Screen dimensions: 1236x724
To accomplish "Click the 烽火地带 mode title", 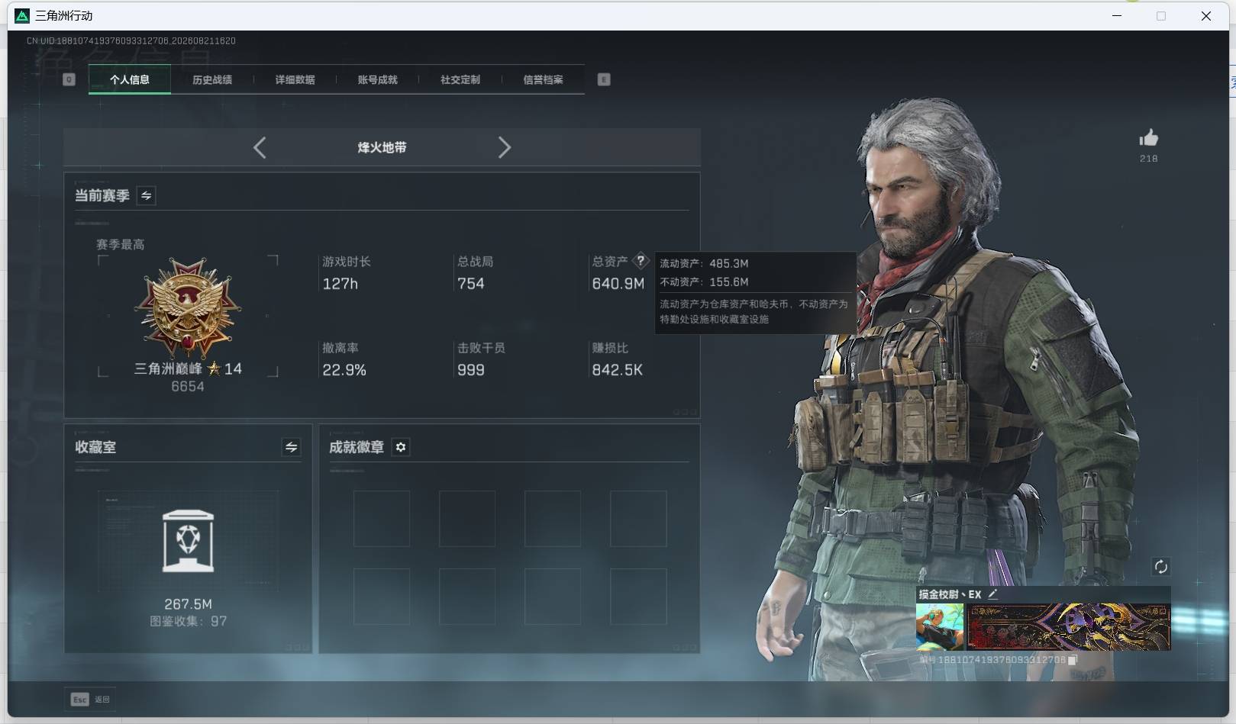I will click(382, 147).
